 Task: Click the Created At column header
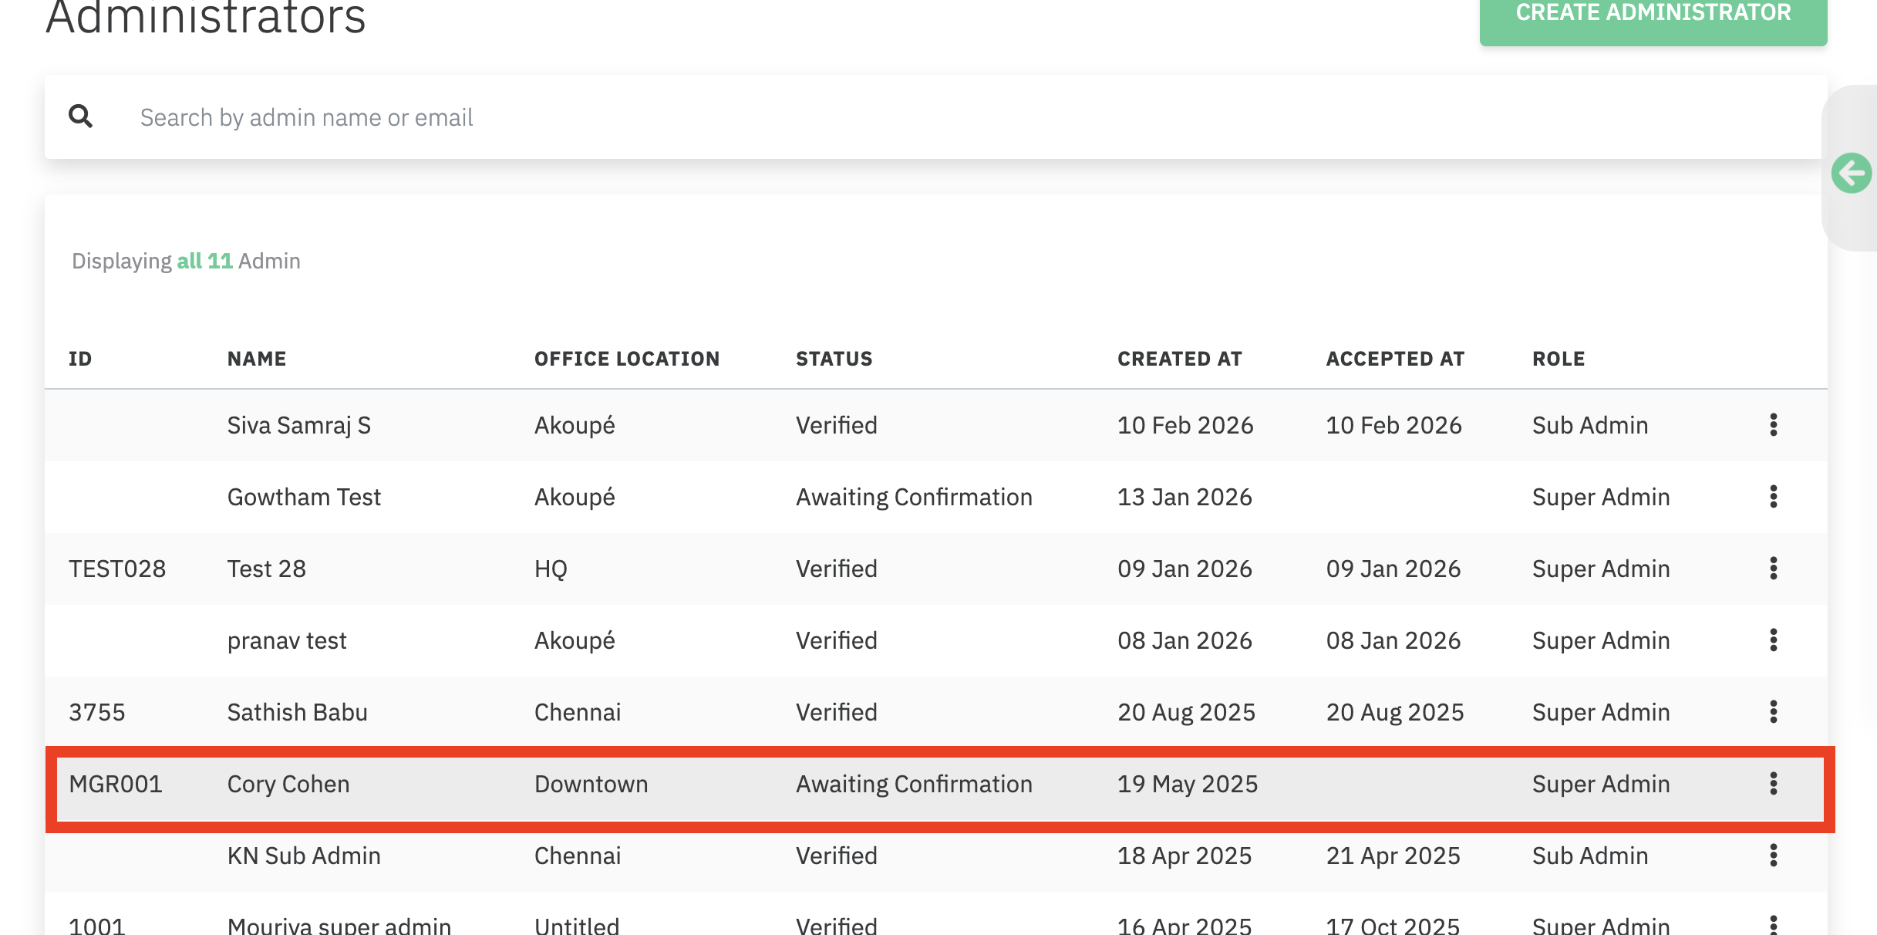click(1179, 359)
